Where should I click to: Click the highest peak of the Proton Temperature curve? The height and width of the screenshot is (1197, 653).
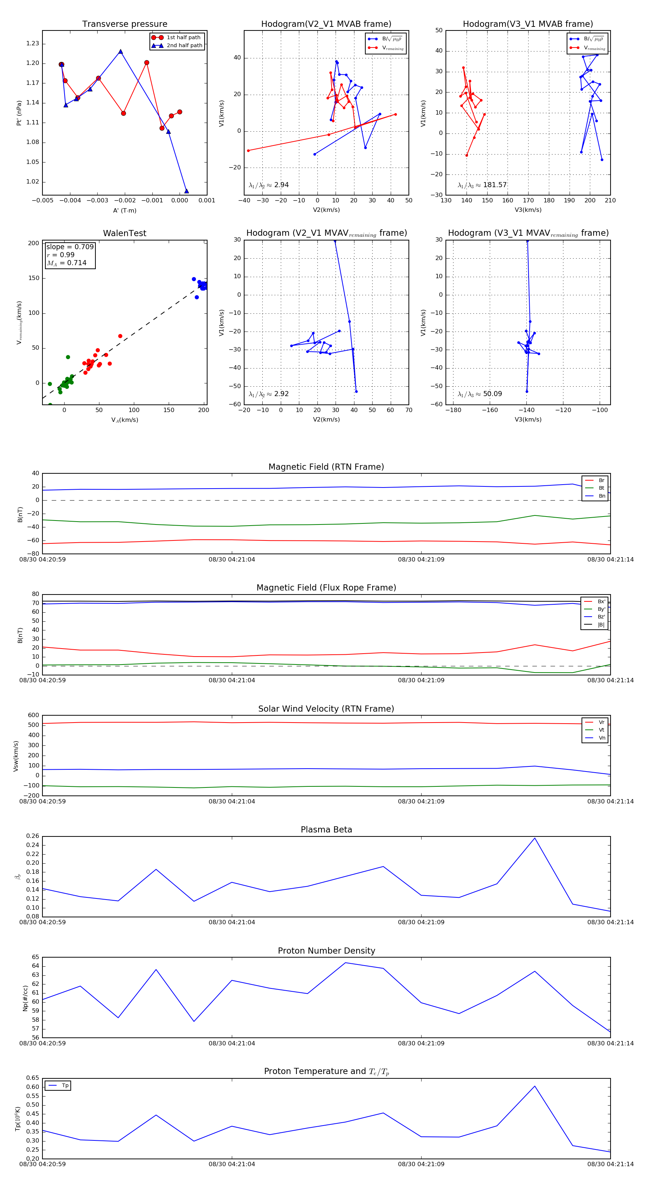click(x=534, y=1086)
